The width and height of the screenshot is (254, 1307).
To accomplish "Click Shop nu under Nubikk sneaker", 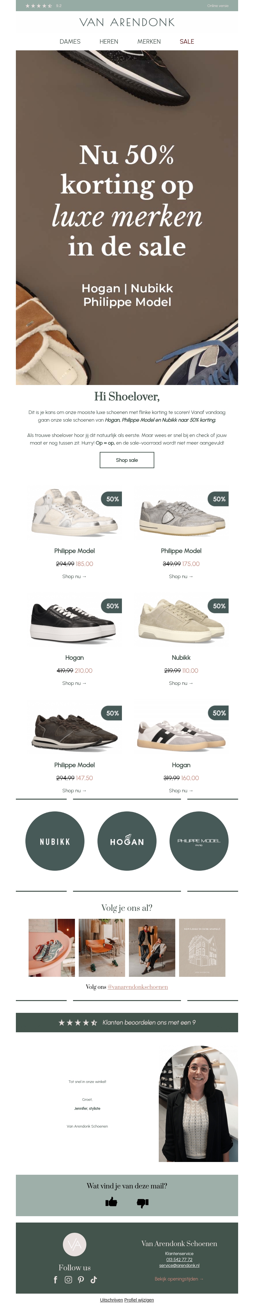I will tap(181, 683).
